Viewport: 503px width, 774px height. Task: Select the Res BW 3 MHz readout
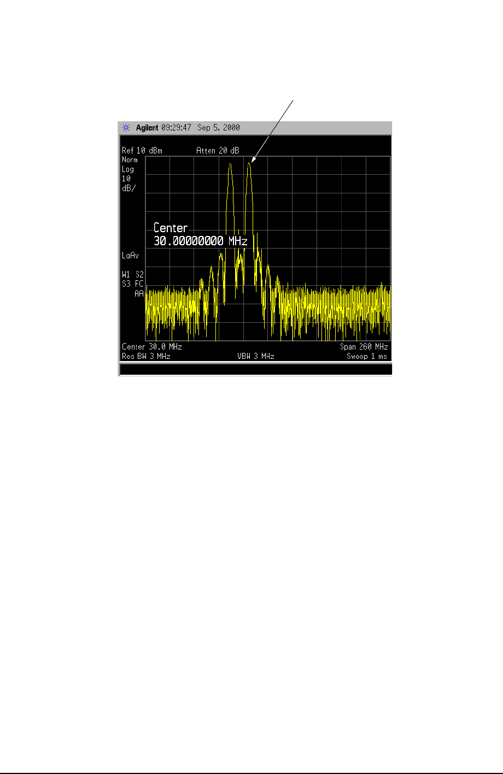pos(146,356)
